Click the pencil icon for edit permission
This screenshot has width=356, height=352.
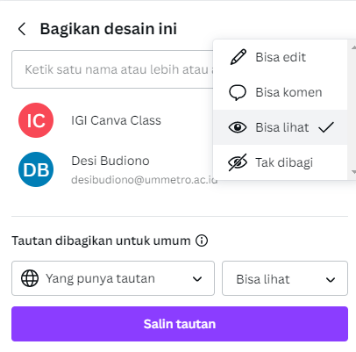click(238, 57)
